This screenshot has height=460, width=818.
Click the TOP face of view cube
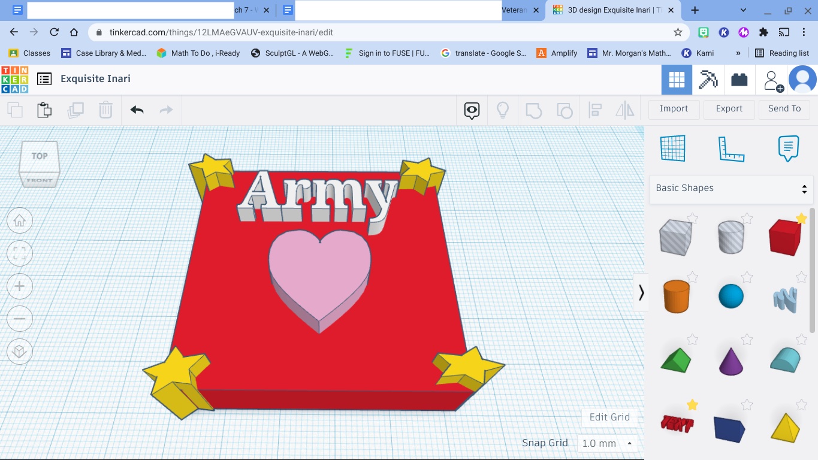(40, 156)
